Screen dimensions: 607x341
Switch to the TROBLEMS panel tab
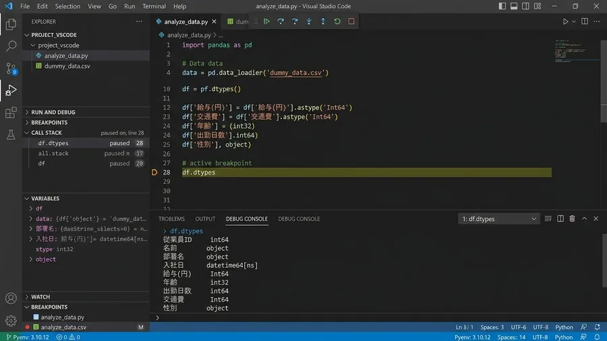171,219
